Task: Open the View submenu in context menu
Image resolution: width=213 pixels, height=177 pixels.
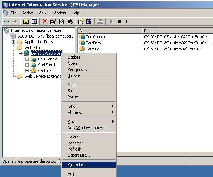Action: coord(89,122)
